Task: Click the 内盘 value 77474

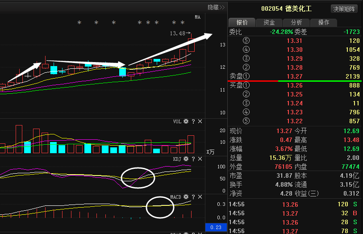Action: click(350, 167)
